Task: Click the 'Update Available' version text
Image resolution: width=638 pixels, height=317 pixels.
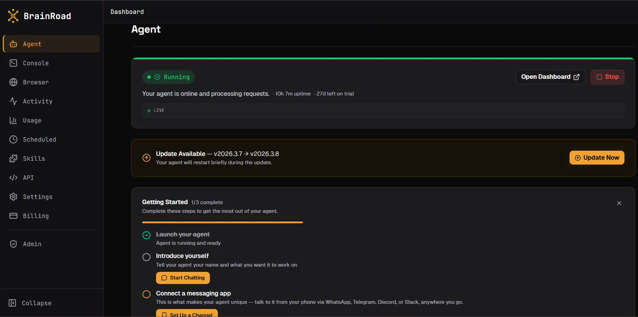Action: click(x=218, y=154)
